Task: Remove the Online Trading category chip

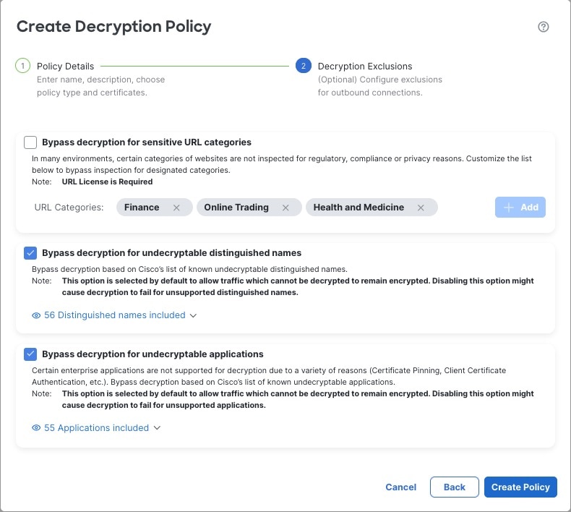Action: (285, 208)
